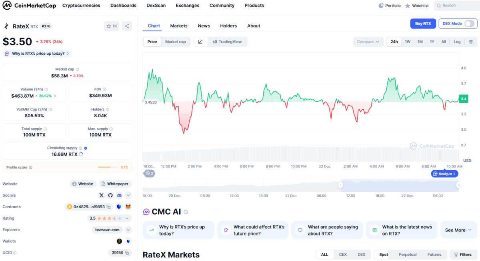Click Circulating supply info icon

81,148
